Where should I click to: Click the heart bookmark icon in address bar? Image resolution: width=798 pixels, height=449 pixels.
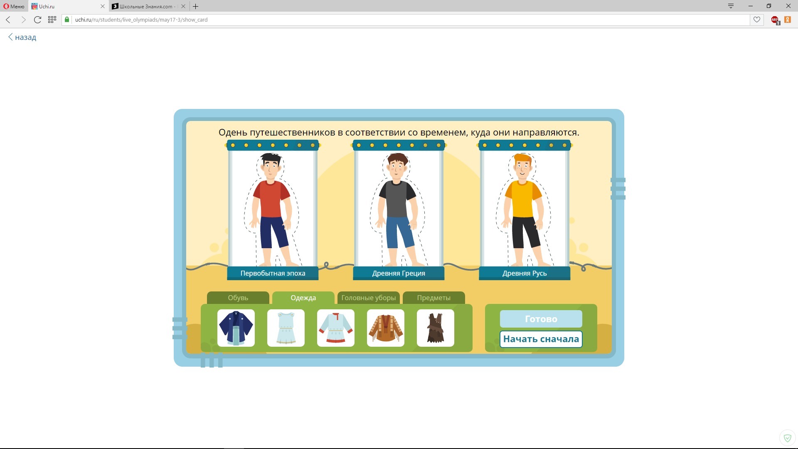pyautogui.click(x=756, y=20)
